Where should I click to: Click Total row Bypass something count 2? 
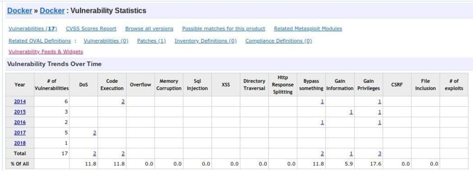click(x=322, y=153)
